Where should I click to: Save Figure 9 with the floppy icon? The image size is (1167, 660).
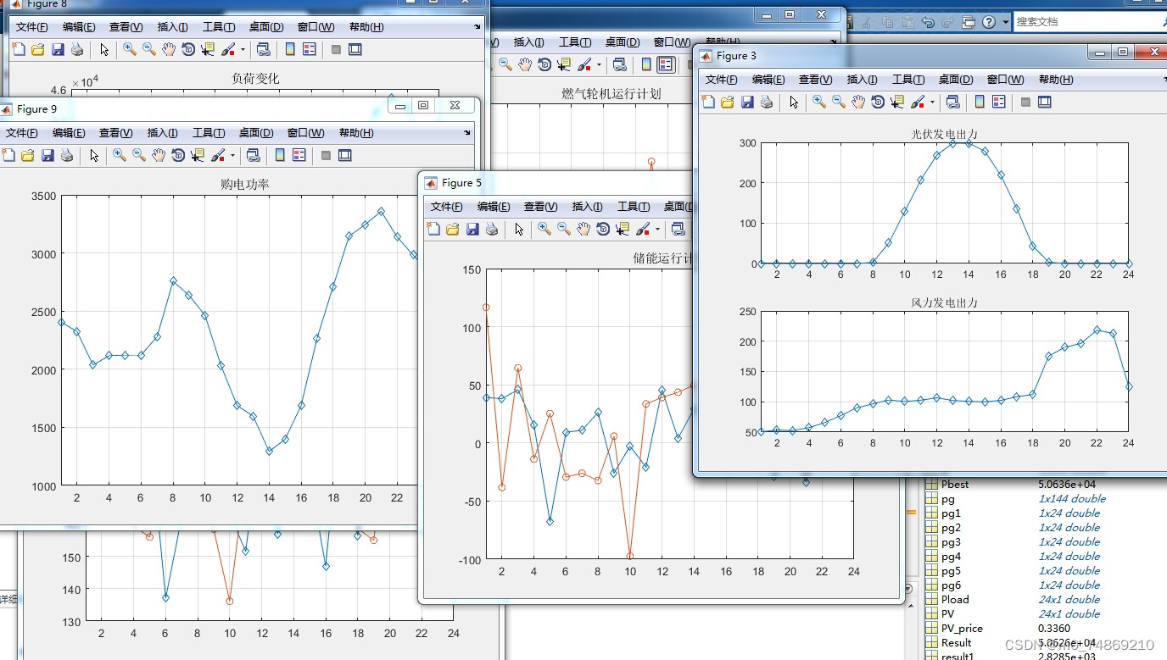(47, 156)
